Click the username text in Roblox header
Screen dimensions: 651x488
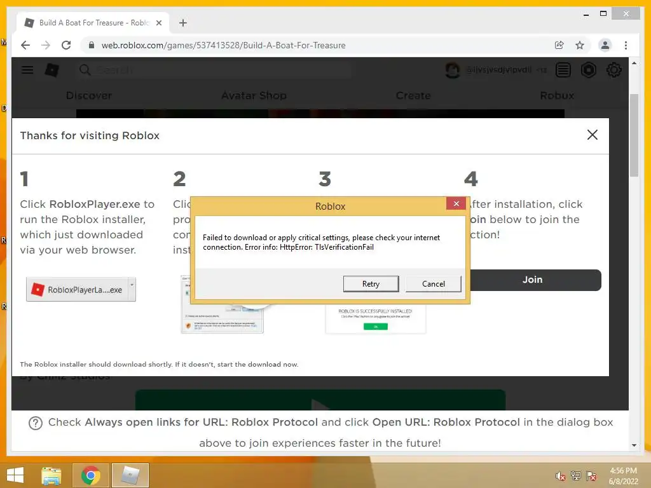point(498,70)
